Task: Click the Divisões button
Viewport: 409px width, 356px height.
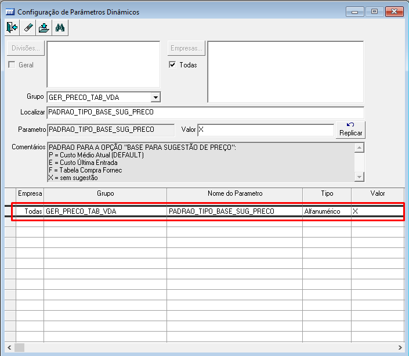Action: pyautogui.click(x=26, y=48)
